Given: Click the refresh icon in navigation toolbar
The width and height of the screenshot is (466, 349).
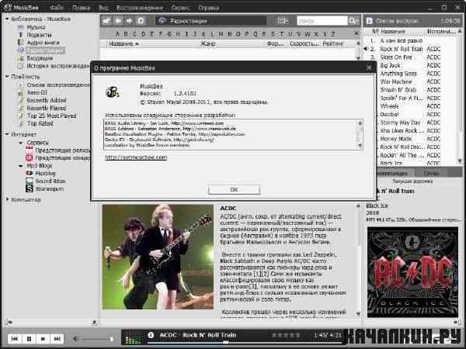Looking at the screenshot, I should [x=141, y=21].
